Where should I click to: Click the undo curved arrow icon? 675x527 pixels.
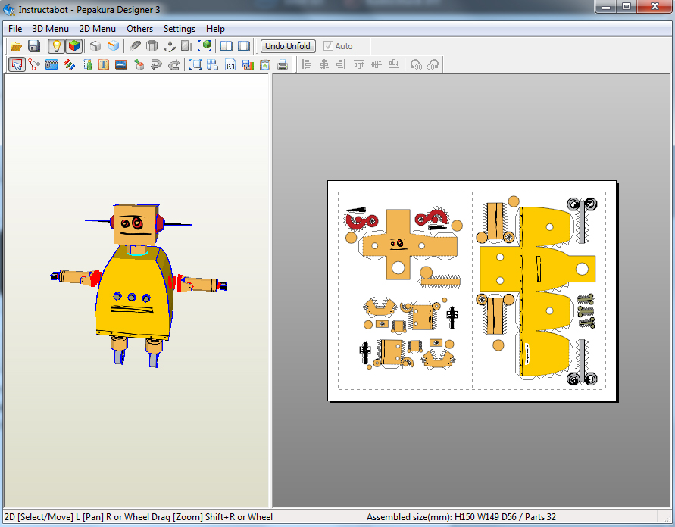click(156, 64)
